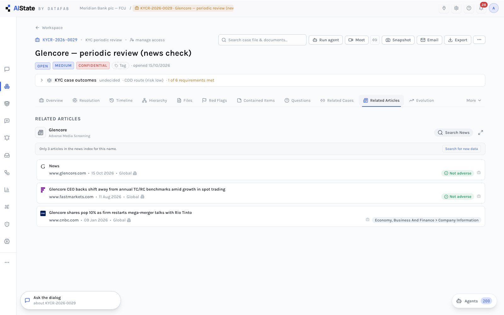Viewport: 504px width, 315px height.
Task: Open the settings gear in top bar
Action: click(x=456, y=8)
